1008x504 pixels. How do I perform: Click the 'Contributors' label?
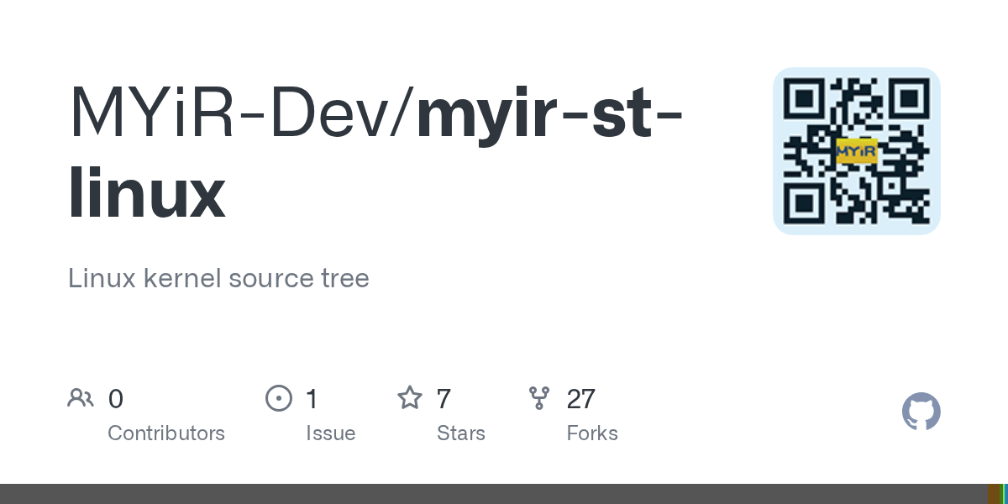click(x=166, y=433)
